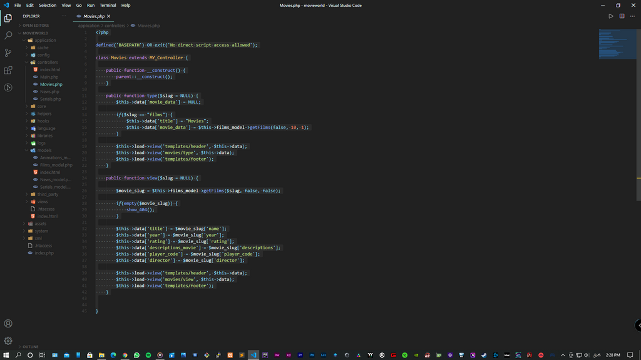The height and width of the screenshot is (360, 641).
Task: Open Microsoft Edge from taskbar
Action: coord(113,355)
